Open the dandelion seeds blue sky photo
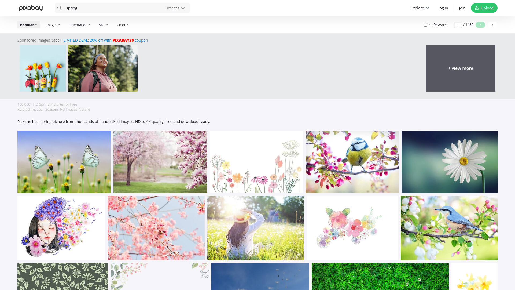The width and height of the screenshot is (515, 290). pos(260,276)
